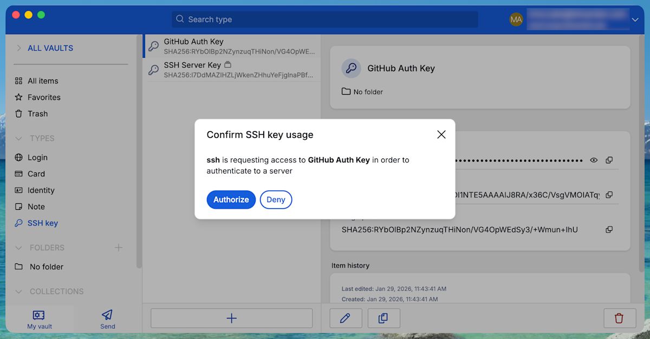Image resolution: width=650 pixels, height=339 pixels.
Task: Collapse the COLLECTIONS section
Action: tap(18, 291)
